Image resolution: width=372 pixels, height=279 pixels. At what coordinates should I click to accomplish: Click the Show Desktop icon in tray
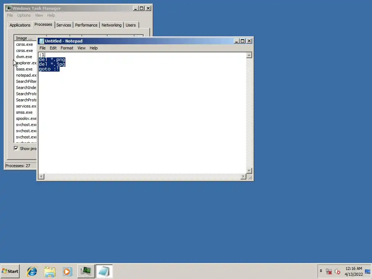click(368, 271)
